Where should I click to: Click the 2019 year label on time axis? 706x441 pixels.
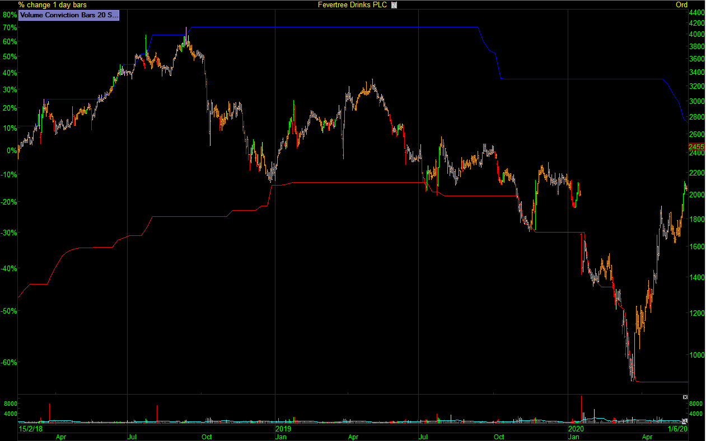[284, 429]
